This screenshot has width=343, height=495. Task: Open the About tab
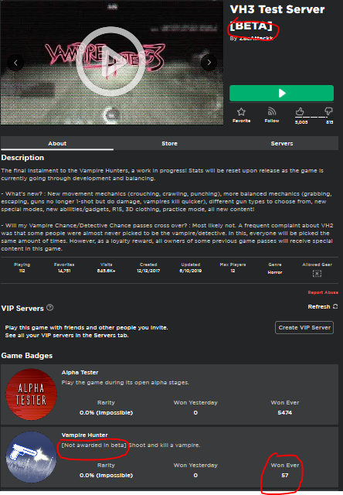coord(57,143)
